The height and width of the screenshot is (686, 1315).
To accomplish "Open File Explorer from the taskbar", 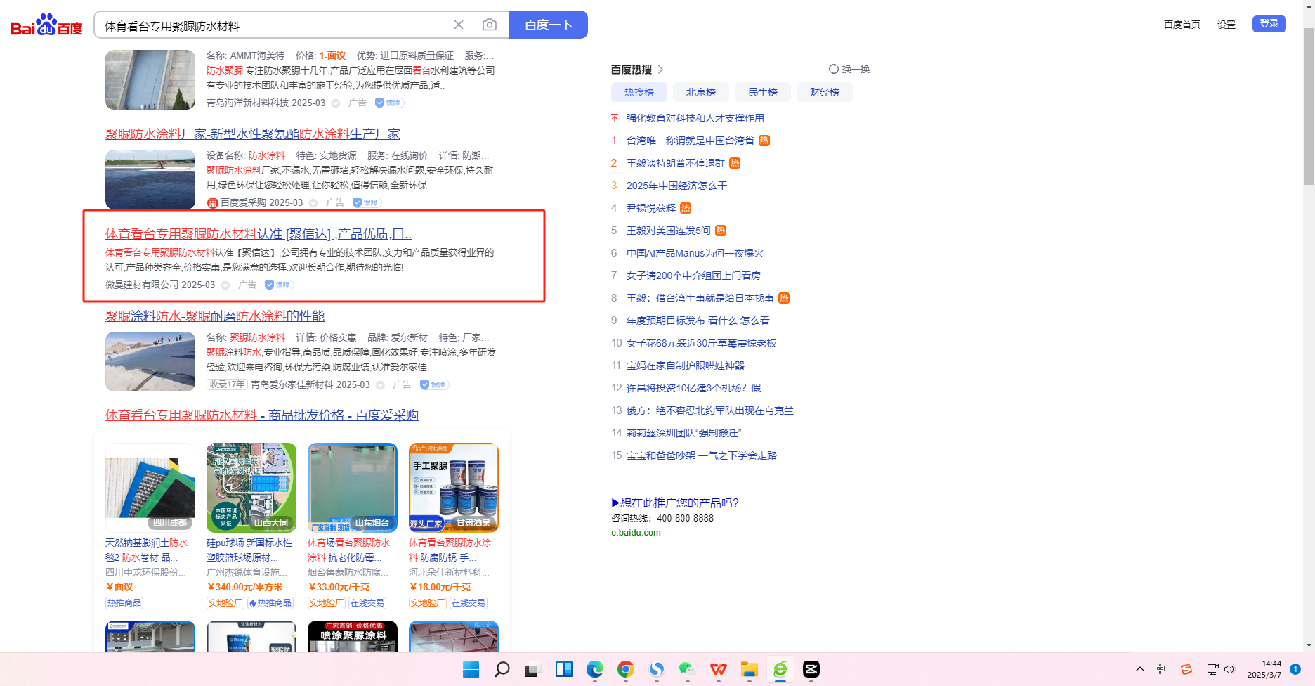I will point(749,669).
